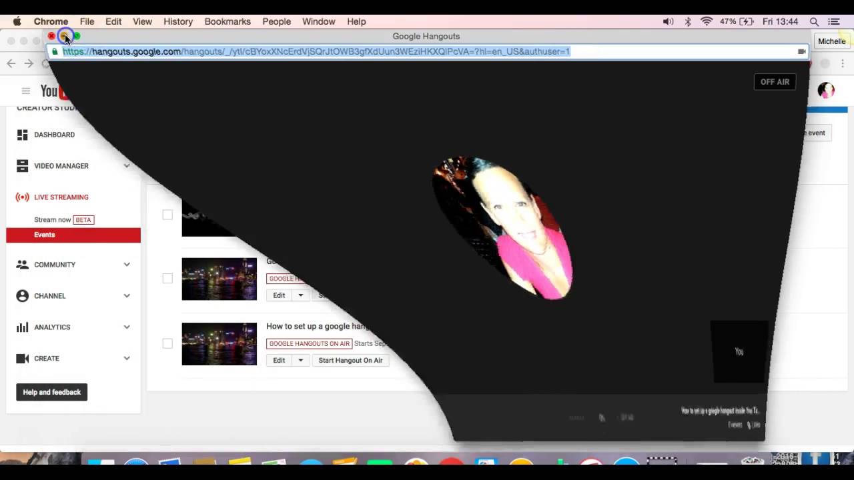The height and width of the screenshot is (480, 854).
Task: Click the OFF AIR indicator
Action: coord(775,82)
